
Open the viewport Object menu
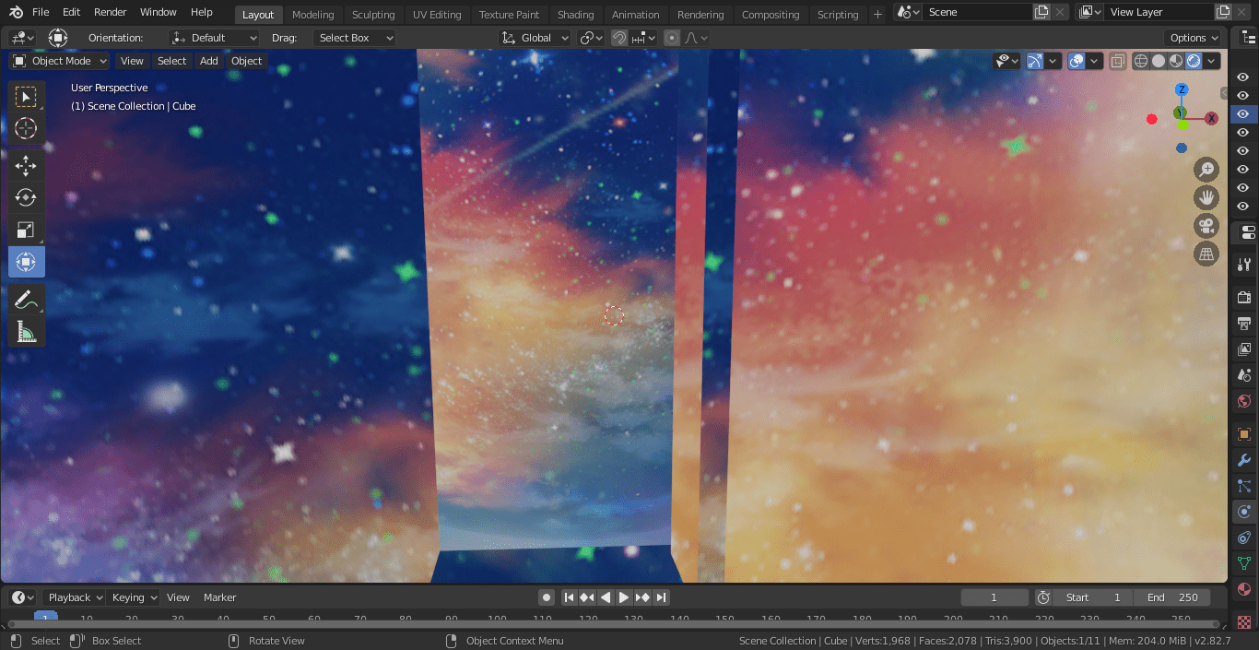point(246,61)
